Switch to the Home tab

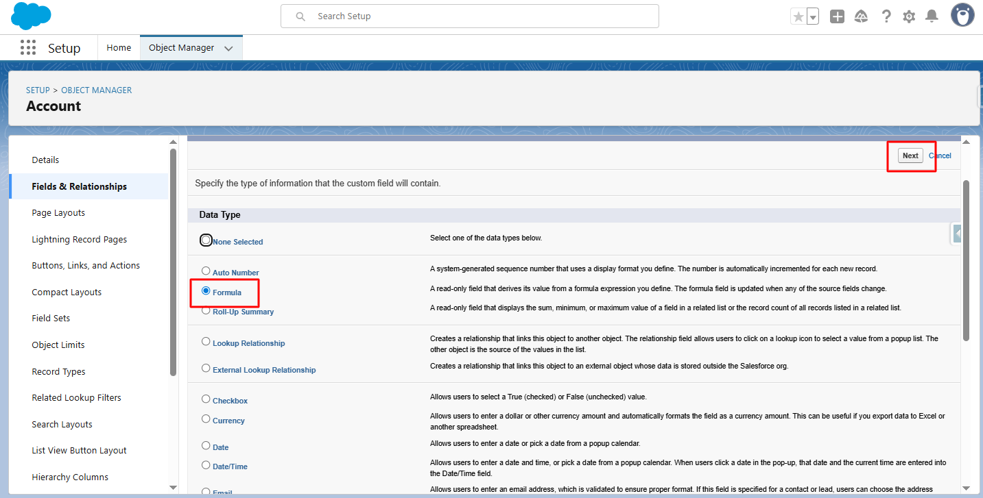119,48
